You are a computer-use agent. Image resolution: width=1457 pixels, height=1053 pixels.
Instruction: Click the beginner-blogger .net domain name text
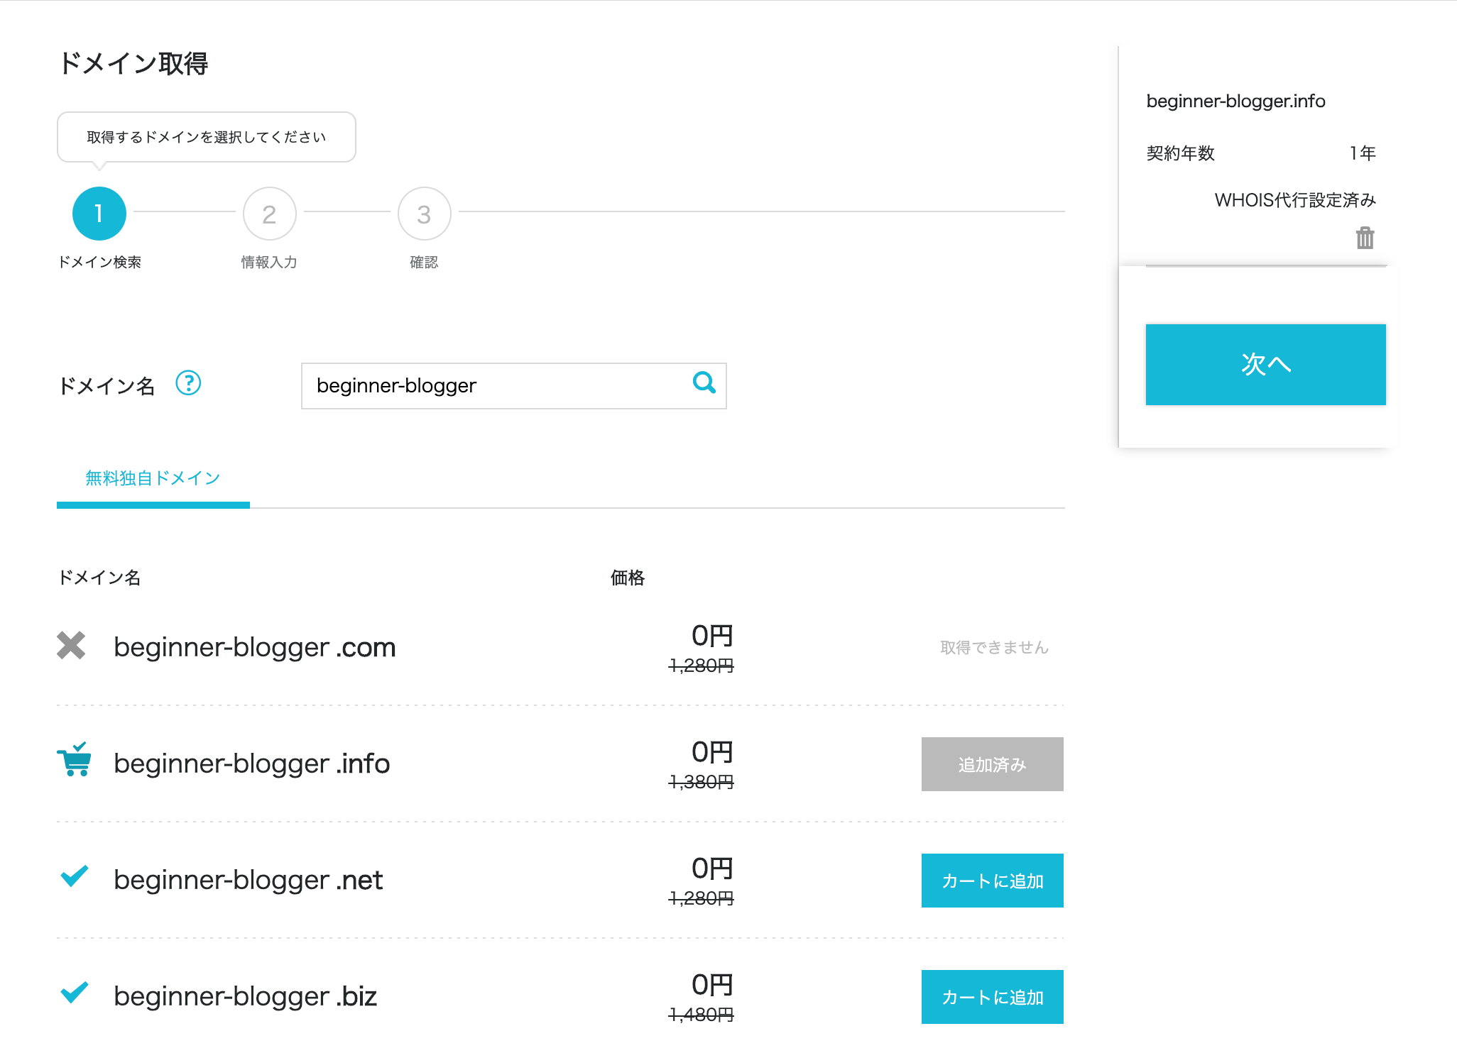click(248, 881)
